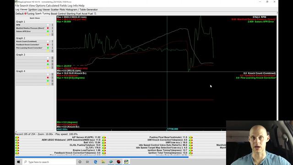Open the Calculated Fields menu

click(x=56, y=5)
